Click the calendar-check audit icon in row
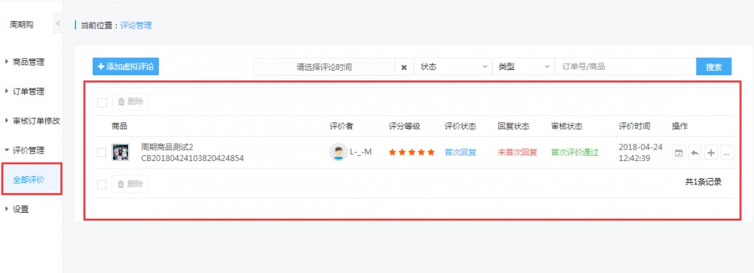 679,153
